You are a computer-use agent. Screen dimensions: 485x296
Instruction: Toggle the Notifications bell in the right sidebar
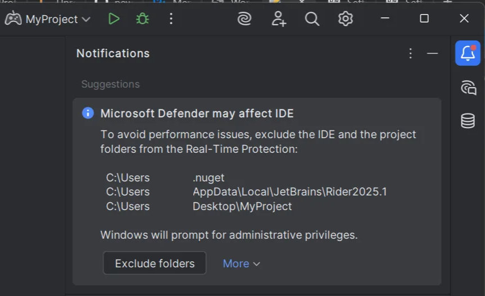tap(468, 53)
